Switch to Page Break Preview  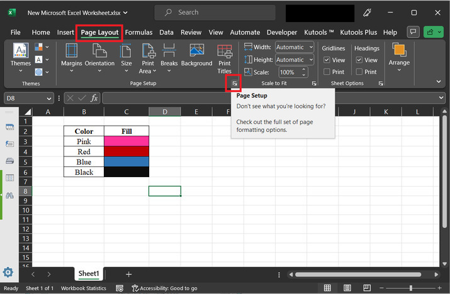click(367, 288)
